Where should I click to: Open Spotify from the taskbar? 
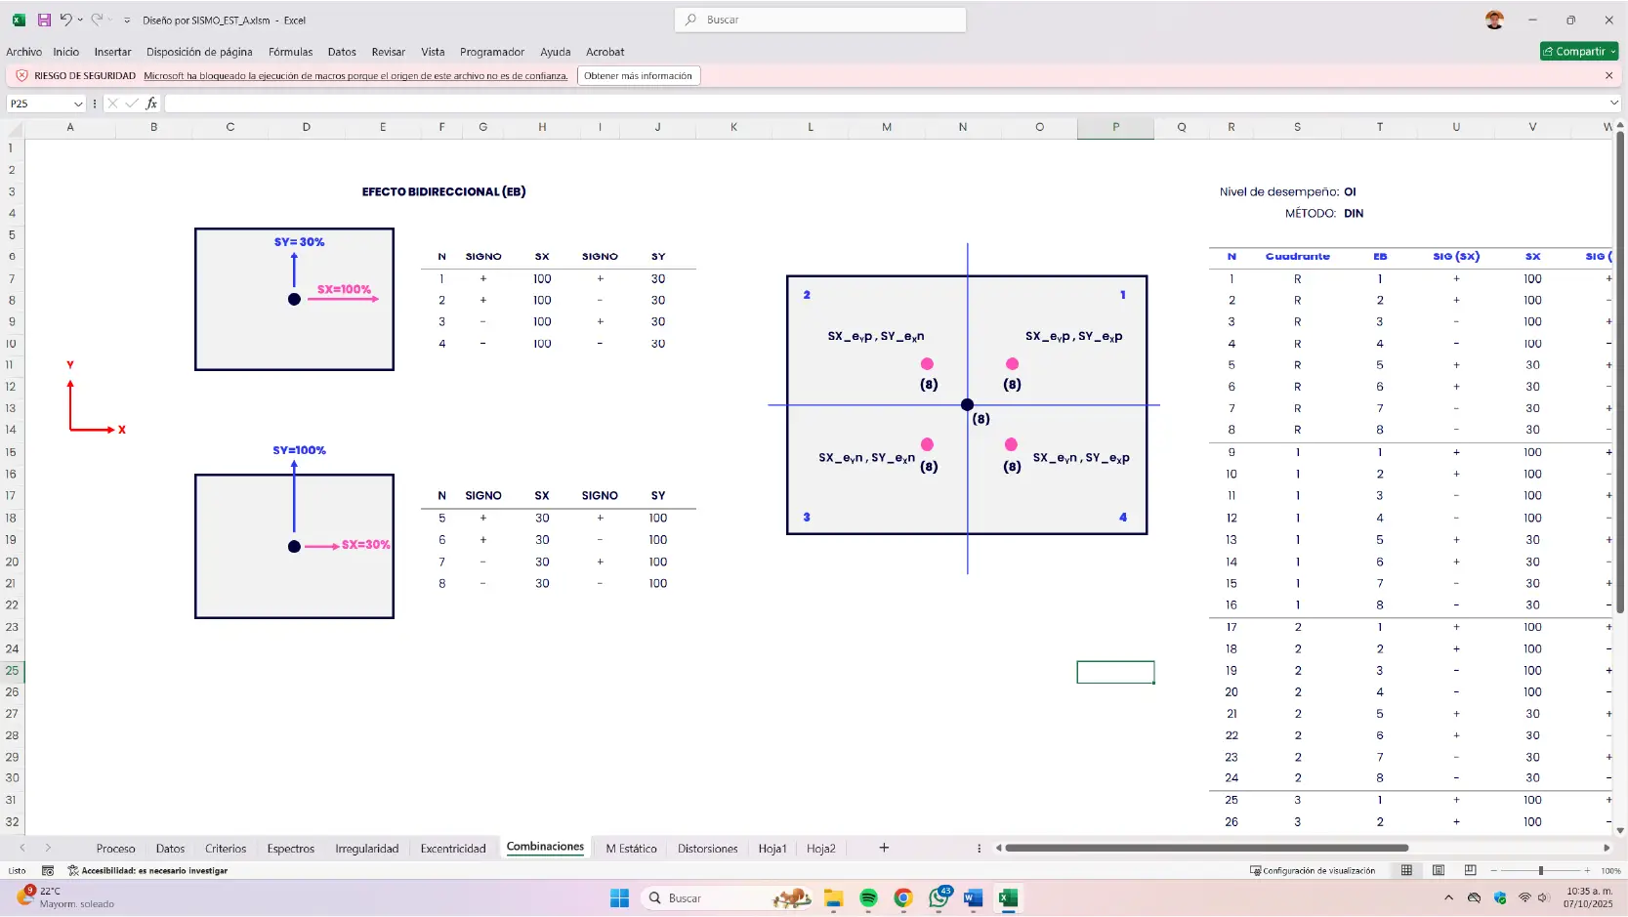click(x=868, y=898)
